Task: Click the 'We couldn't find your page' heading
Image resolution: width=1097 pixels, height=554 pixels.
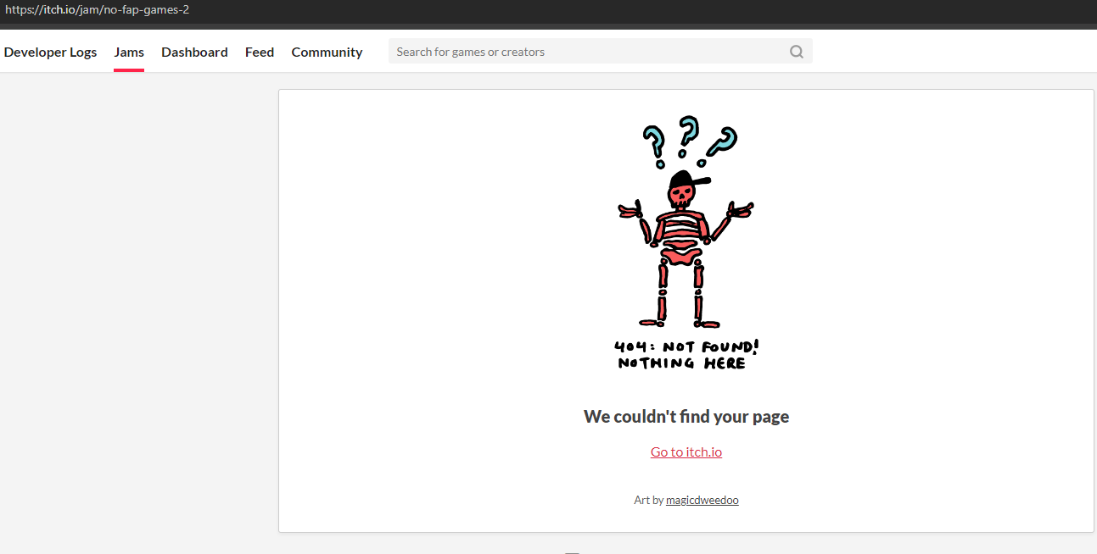Action: click(x=686, y=416)
